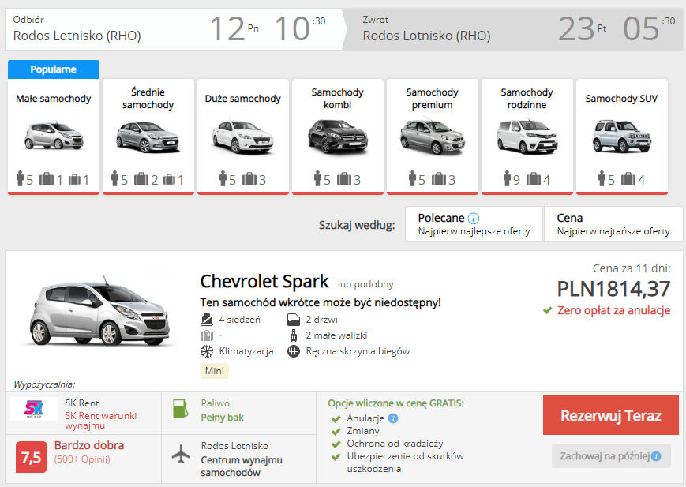Click the door icon beside 2 drzwi

(294, 320)
